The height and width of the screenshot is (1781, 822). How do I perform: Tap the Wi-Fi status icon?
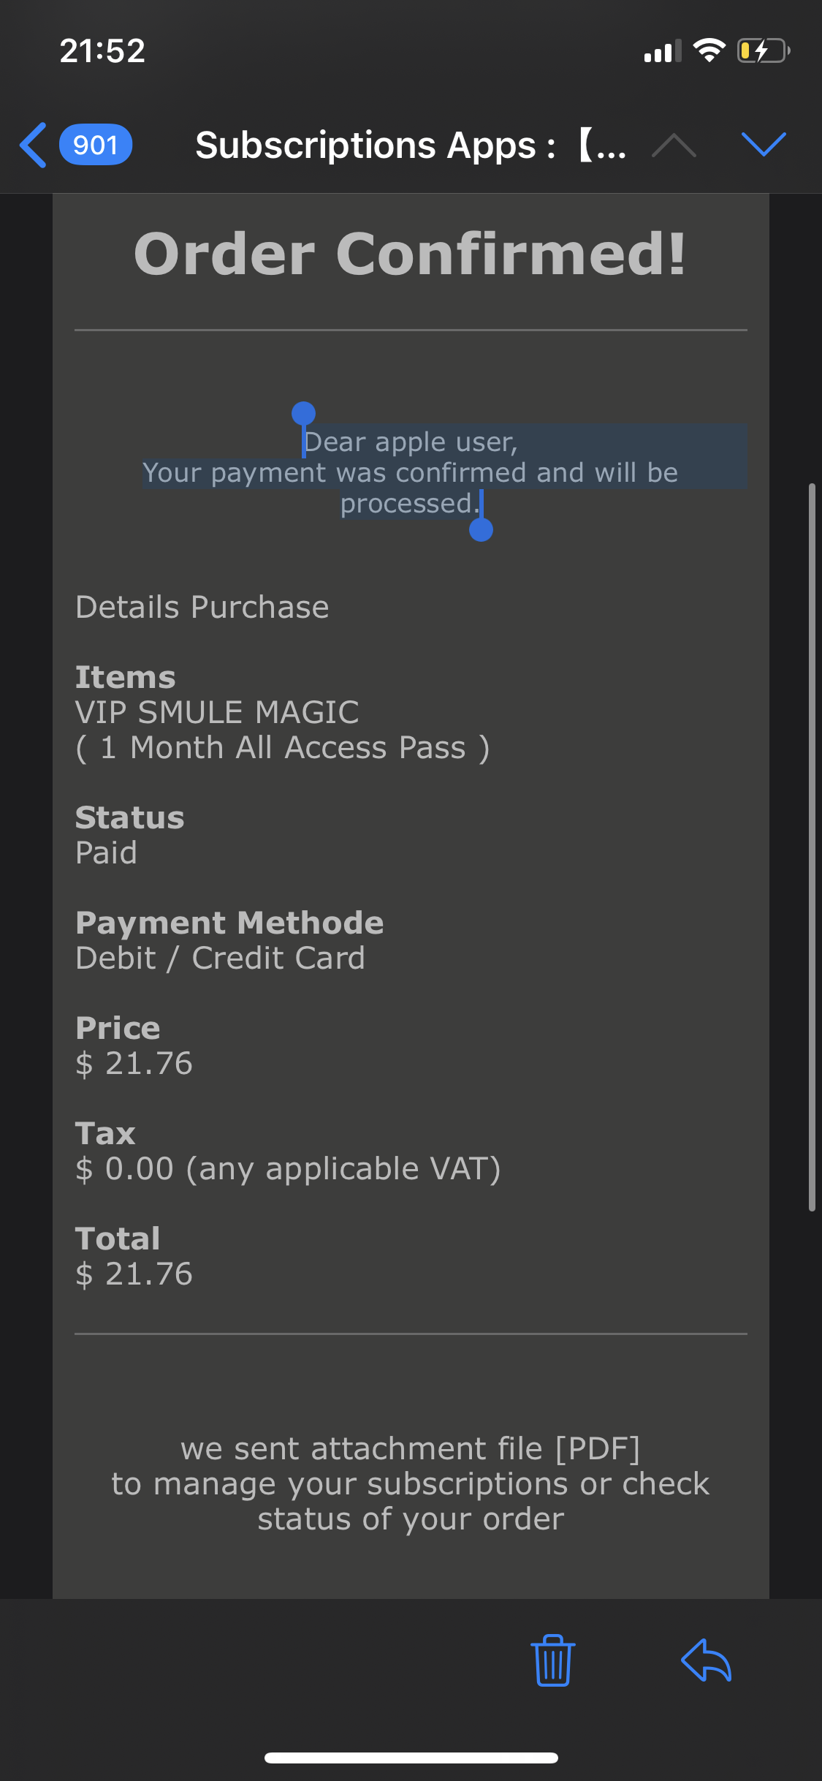coord(709,50)
